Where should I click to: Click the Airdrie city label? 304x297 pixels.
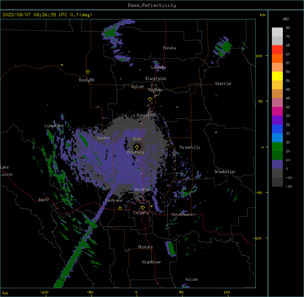point(142,189)
